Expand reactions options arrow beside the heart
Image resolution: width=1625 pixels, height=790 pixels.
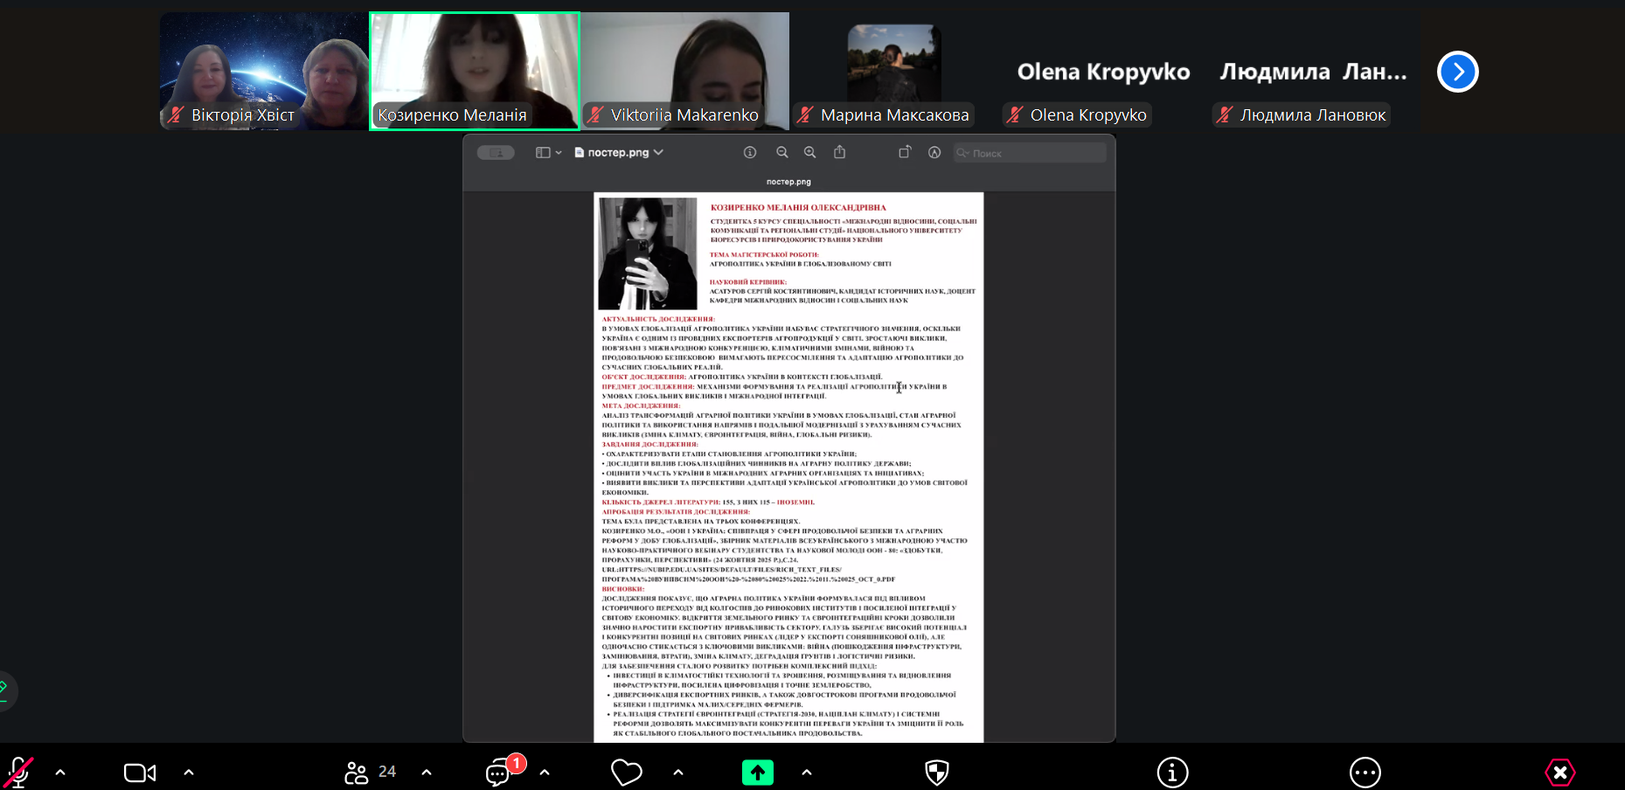tap(678, 773)
